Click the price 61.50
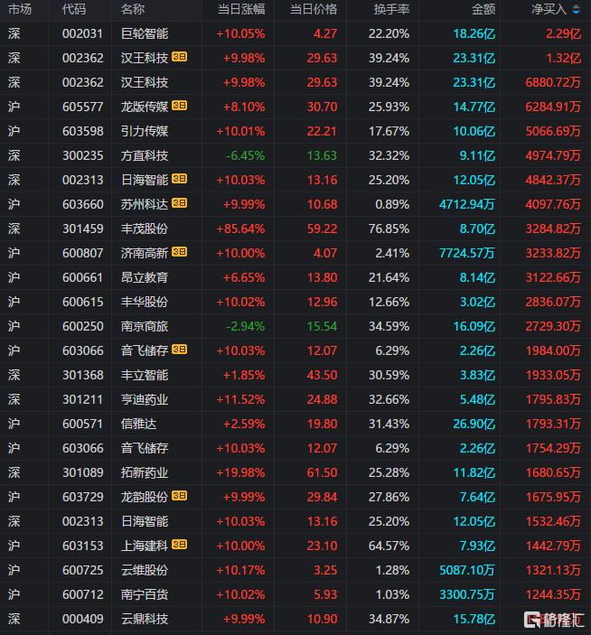The height and width of the screenshot is (635, 591). (x=322, y=472)
